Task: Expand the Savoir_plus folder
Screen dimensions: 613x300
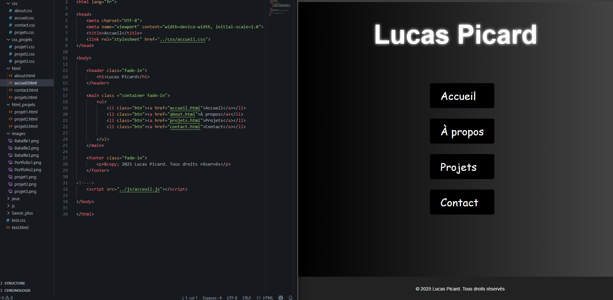Action: click(22, 213)
